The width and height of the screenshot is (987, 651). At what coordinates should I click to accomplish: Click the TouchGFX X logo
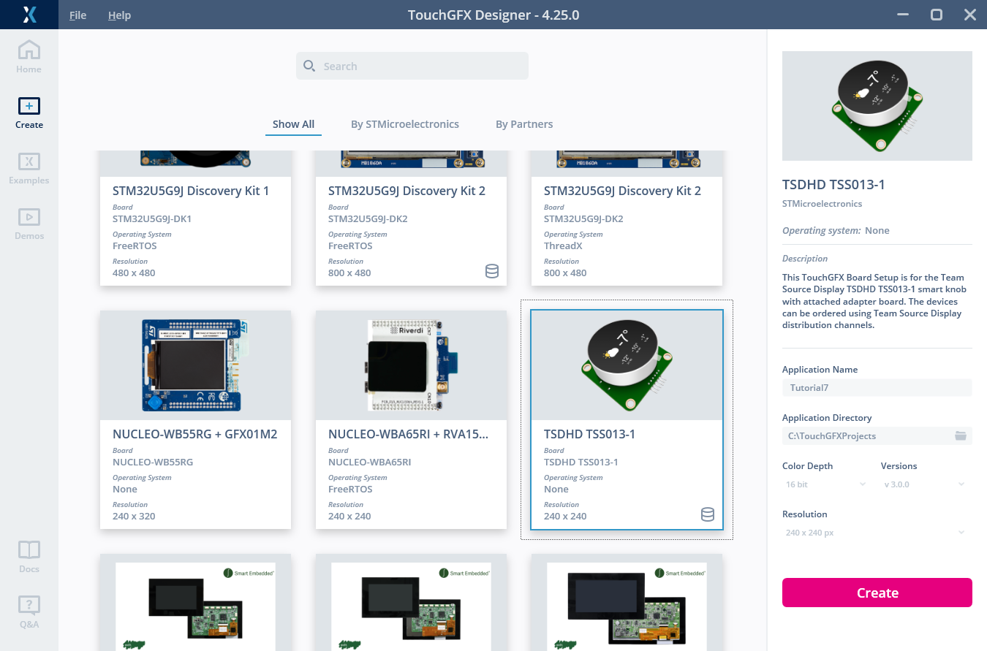tap(29, 15)
